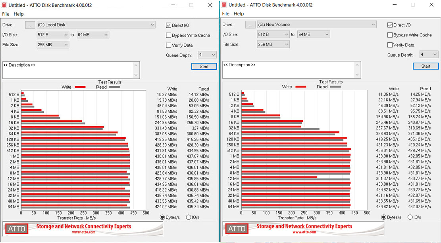
Task: Click description scrollbar down arrow in left window
Action: tap(136, 75)
